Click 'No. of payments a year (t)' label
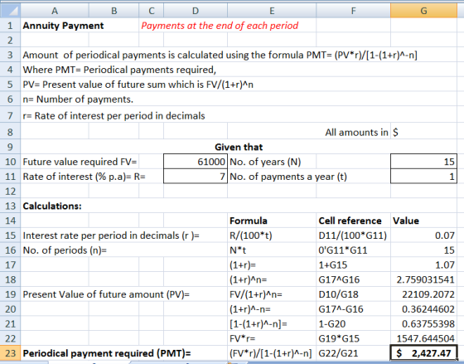The image size is (464, 364). 288,177
